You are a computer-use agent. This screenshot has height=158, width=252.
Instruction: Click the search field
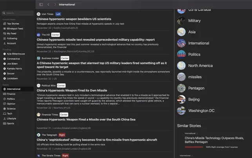coord(18,13)
